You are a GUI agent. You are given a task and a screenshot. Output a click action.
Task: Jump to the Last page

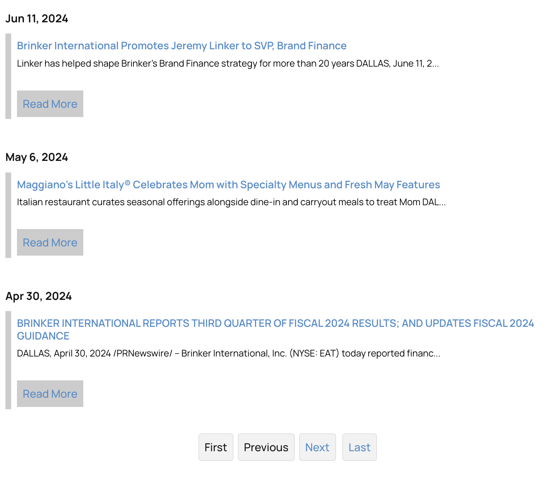point(359,447)
